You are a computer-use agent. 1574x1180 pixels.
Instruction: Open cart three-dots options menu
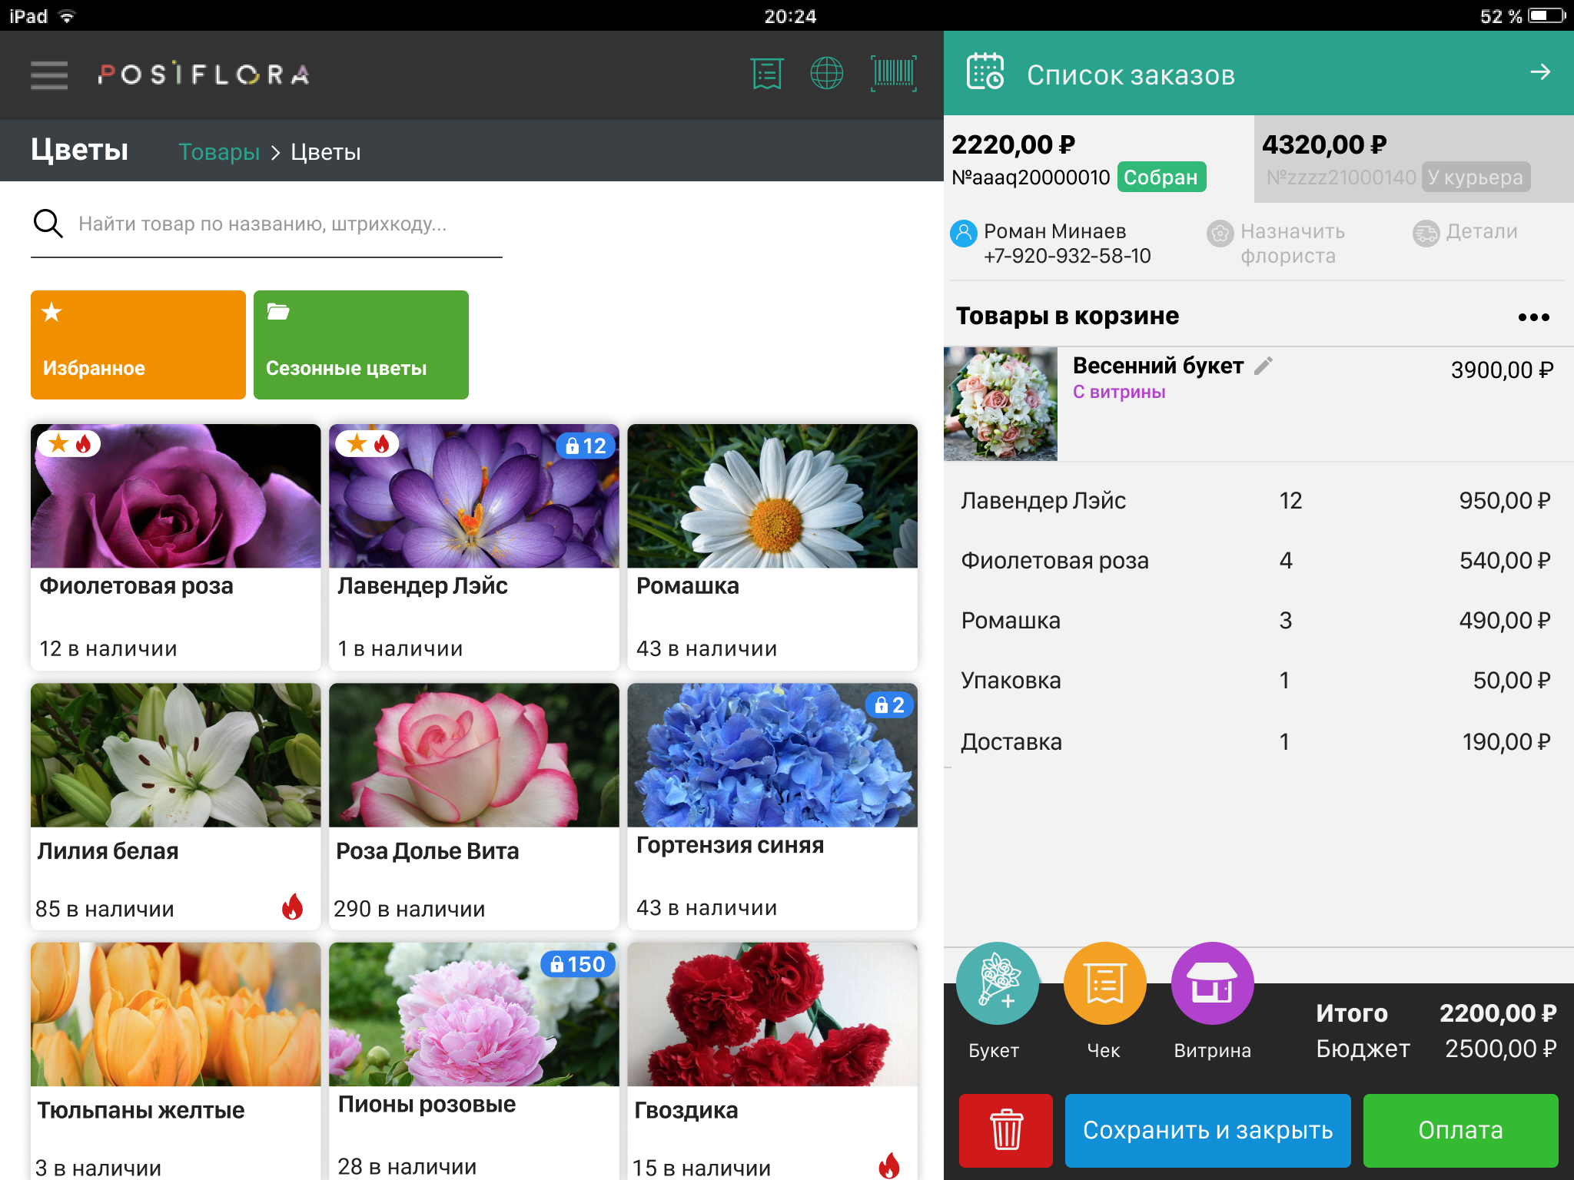(x=1533, y=317)
